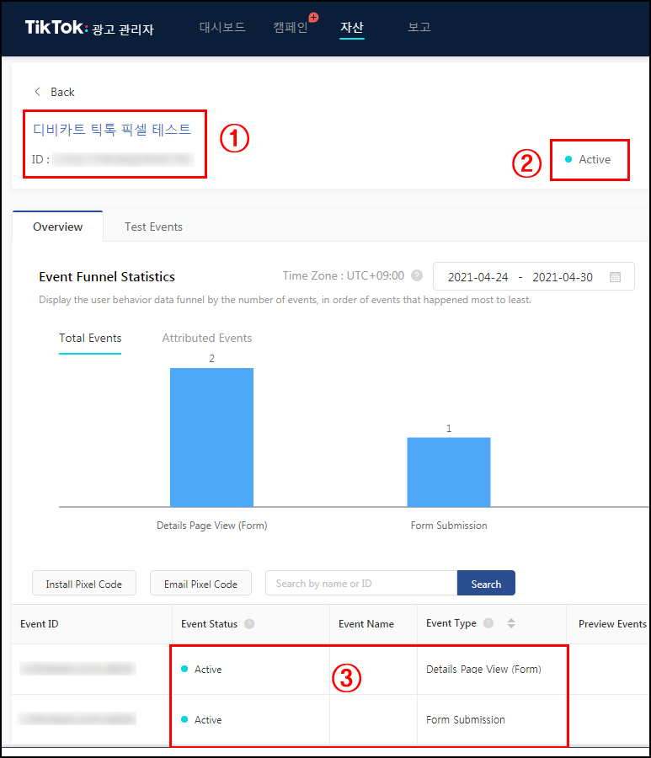
Task: Open the calendar icon in date range
Action: point(615,276)
